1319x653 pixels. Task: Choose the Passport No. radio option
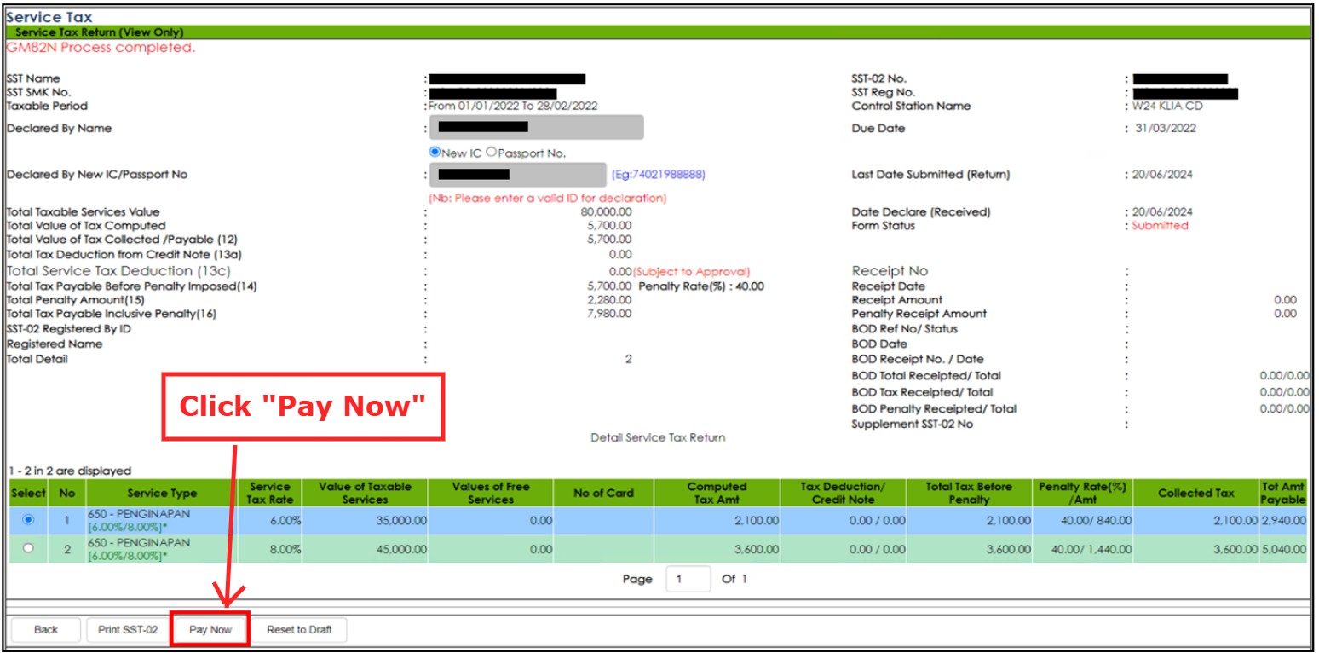(x=491, y=153)
